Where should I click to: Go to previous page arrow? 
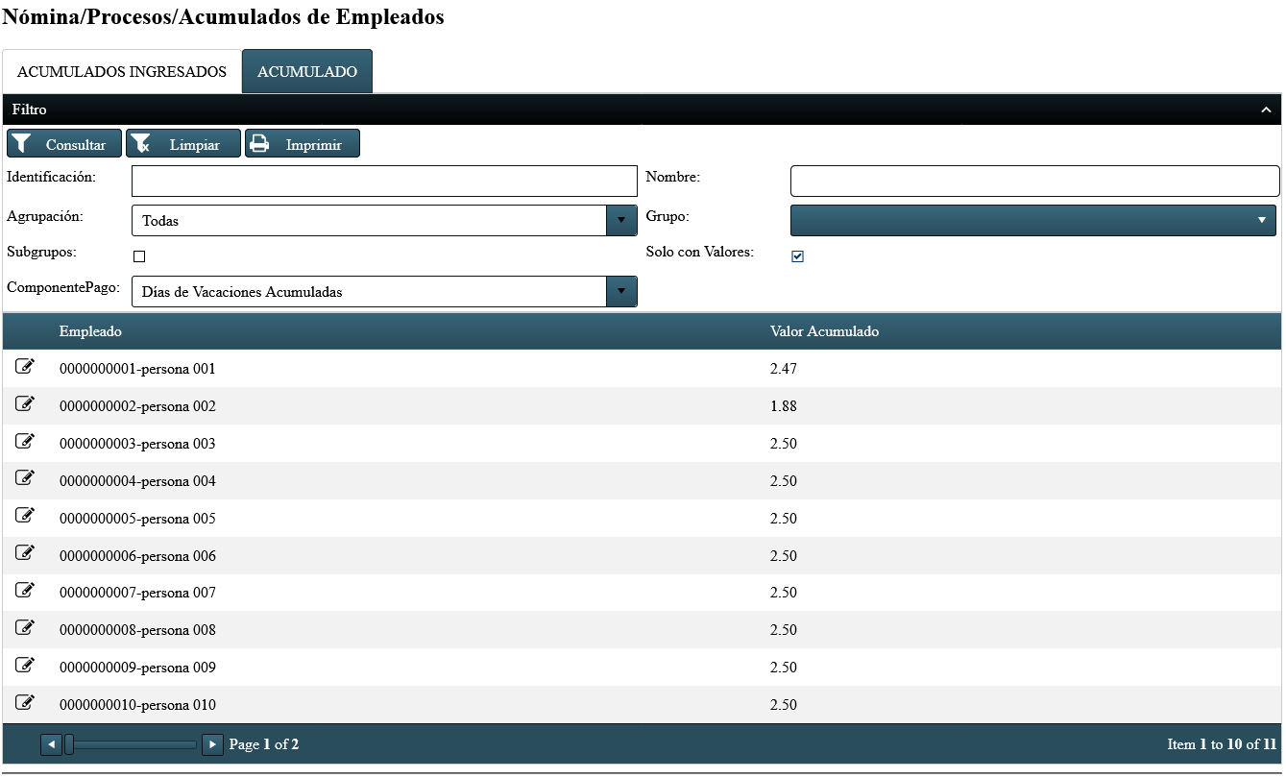[x=52, y=744]
